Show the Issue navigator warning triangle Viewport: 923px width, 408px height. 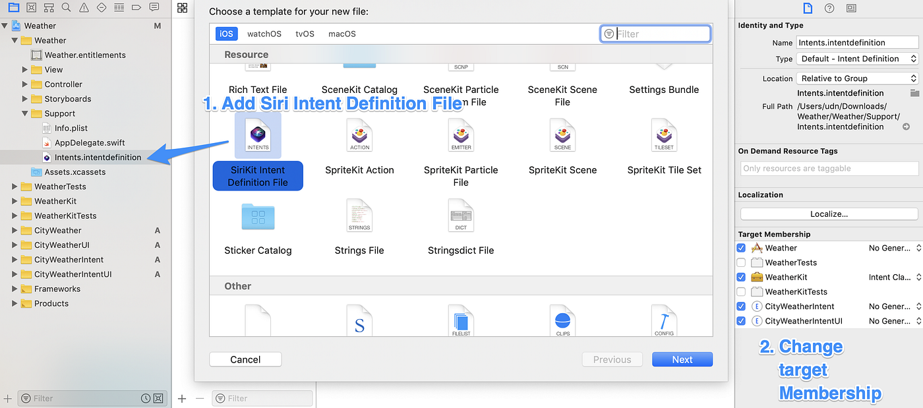pos(83,7)
